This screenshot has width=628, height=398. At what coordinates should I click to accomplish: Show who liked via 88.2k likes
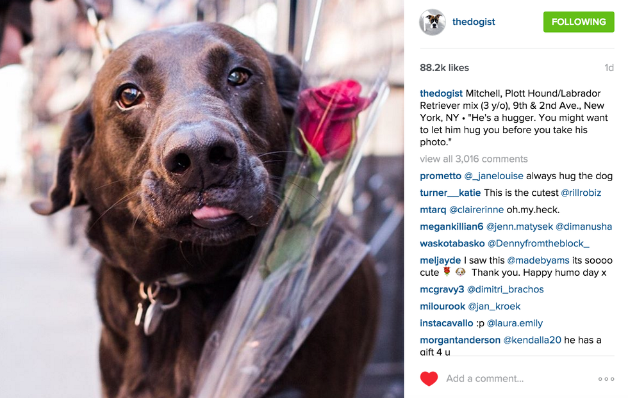444,68
